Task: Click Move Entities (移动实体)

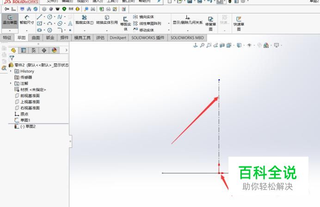Action: (x=143, y=30)
